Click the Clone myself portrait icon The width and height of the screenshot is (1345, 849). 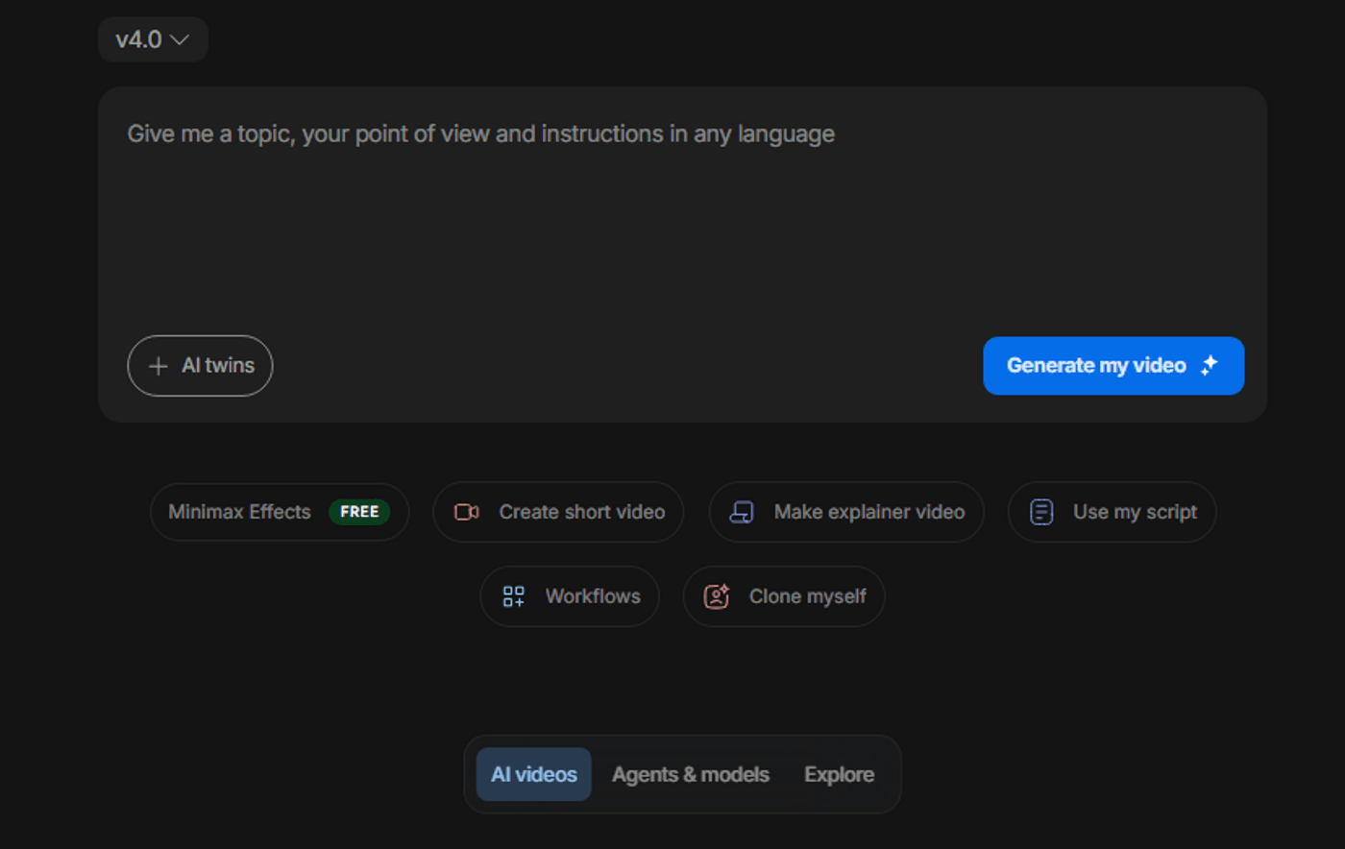(717, 596)
